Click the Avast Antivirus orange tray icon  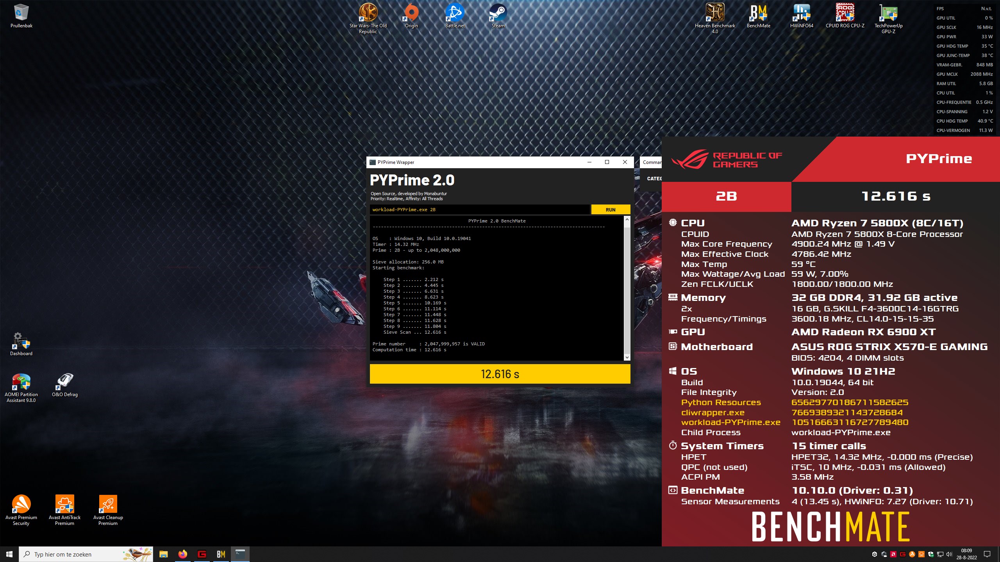(912, 554)
